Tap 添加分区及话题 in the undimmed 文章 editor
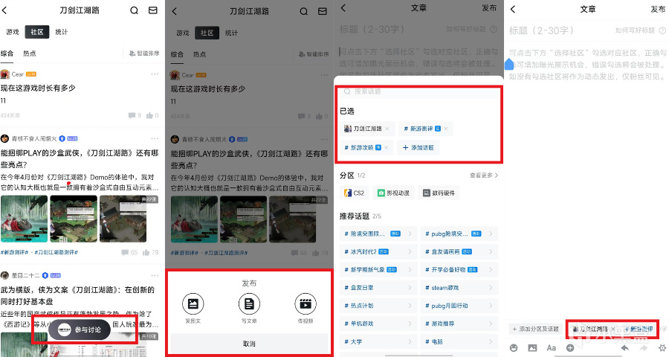Image resolution: width=669 pixels, height=357 pixels. pyautogui.click(x=535, y=329)
